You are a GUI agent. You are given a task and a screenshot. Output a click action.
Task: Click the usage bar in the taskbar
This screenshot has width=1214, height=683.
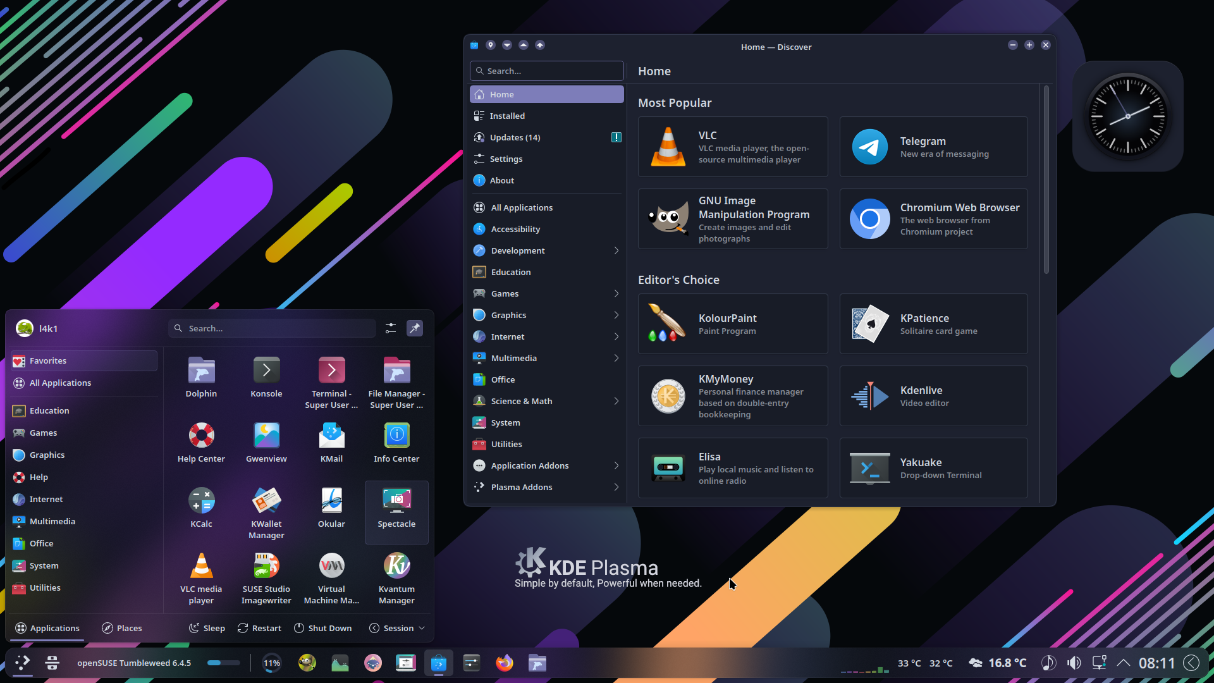[224, 663]
